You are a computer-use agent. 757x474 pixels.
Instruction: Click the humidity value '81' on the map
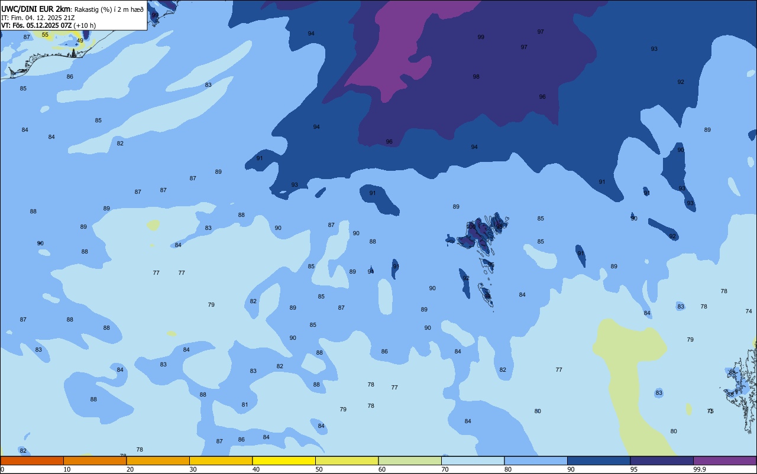[x=245, y=405]
